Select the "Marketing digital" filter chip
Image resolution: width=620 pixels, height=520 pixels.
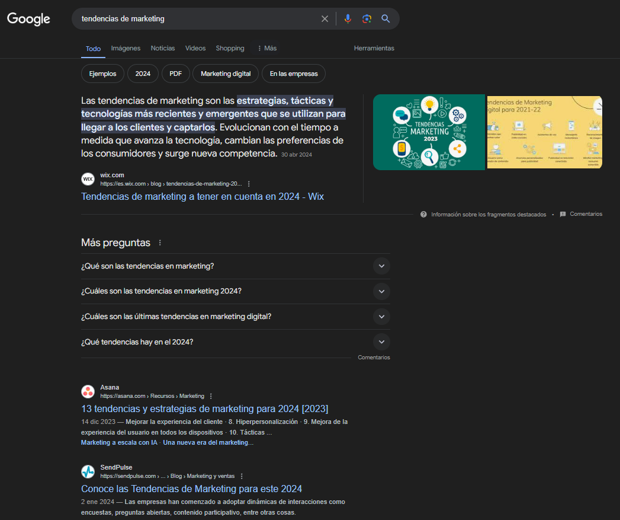[225, 74]
